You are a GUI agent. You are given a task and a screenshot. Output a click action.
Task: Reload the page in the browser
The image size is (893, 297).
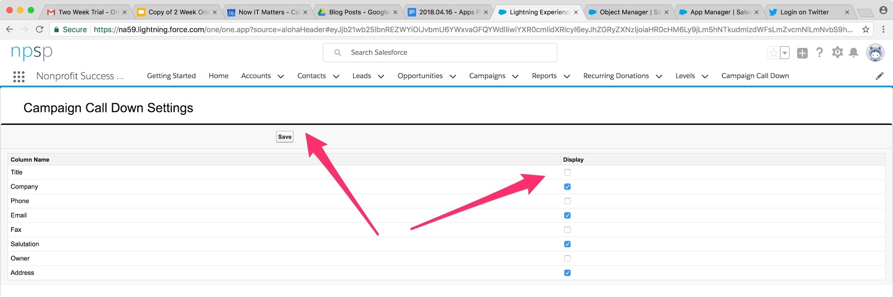[x=39, y=30]
